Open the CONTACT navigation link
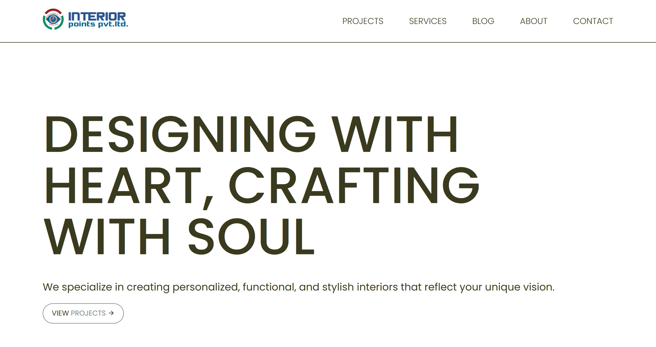The image size is (656, 347). coord(593,21)
